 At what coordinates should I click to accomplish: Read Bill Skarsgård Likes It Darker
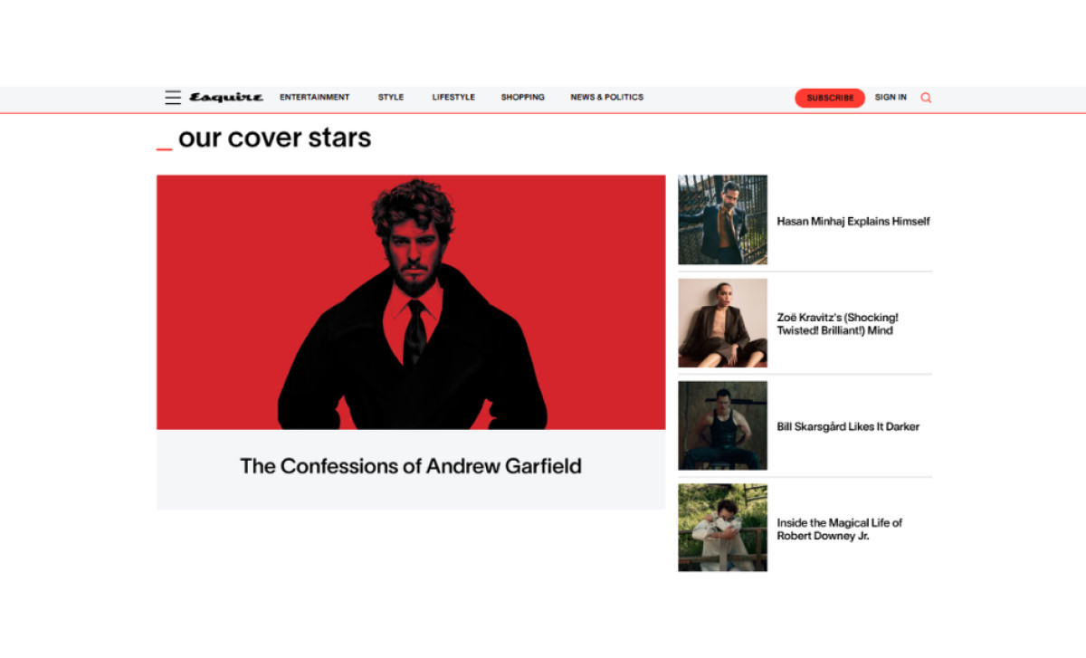point(848,427)
